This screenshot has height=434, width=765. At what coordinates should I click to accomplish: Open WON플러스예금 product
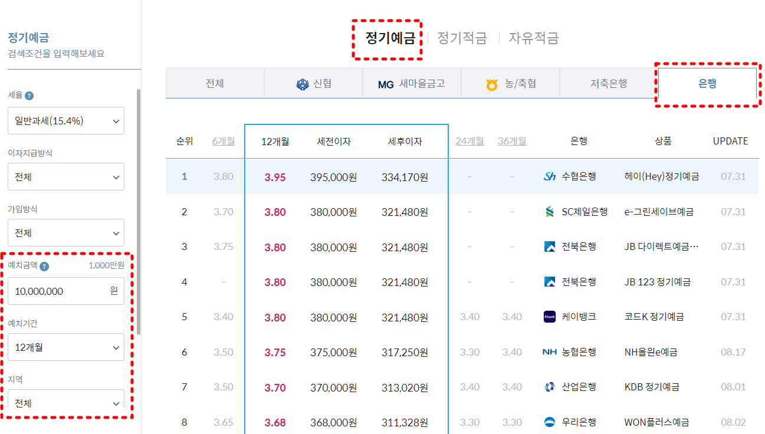[x=656, y=422]
